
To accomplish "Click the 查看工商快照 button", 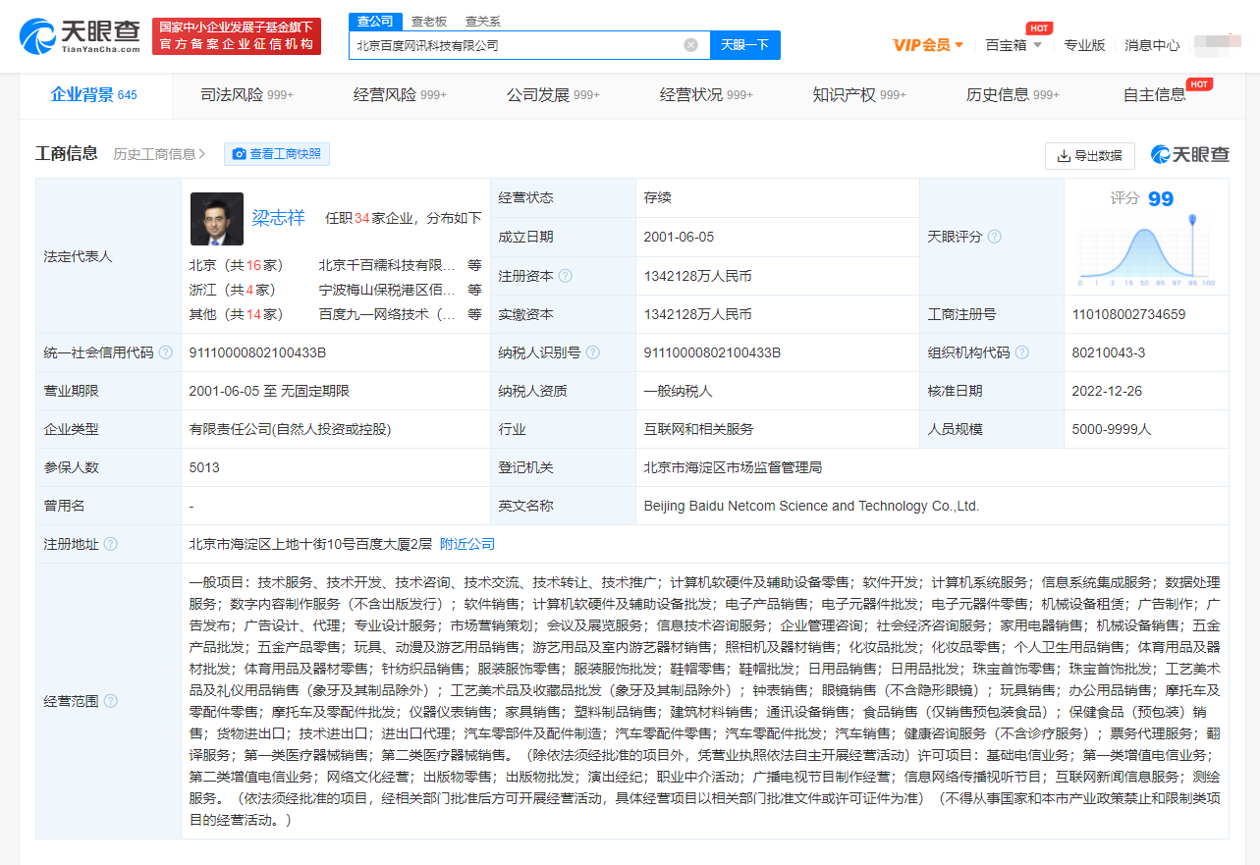I will coord(277,154).
